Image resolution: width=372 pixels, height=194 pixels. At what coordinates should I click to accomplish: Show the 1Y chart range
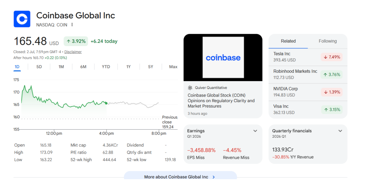(x=128, y=67)
